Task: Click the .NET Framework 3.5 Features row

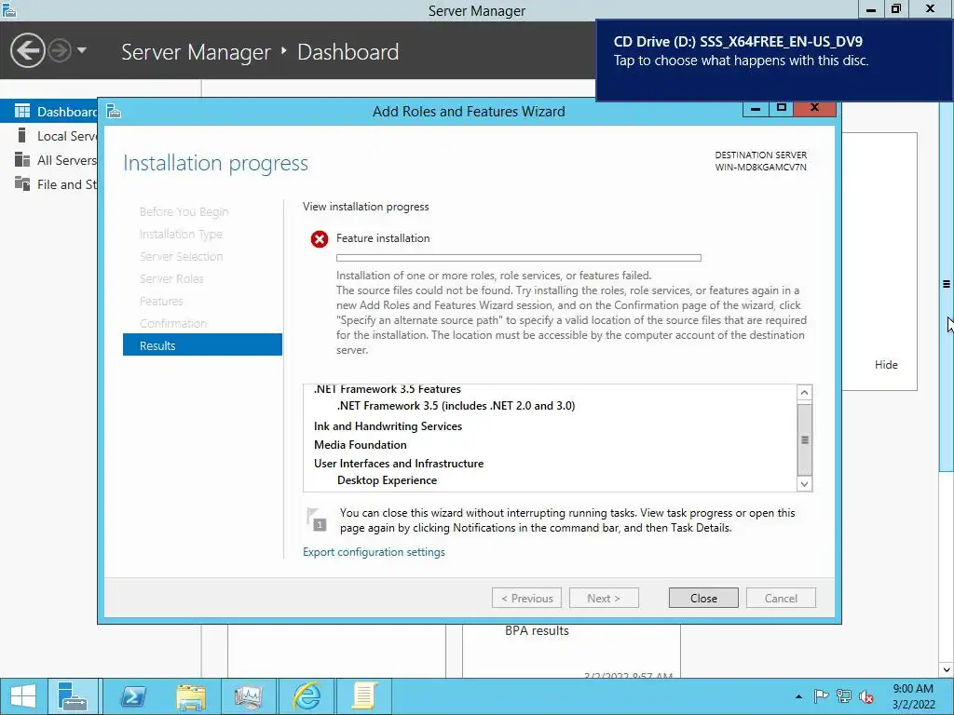Action: (x=387, y=389)
